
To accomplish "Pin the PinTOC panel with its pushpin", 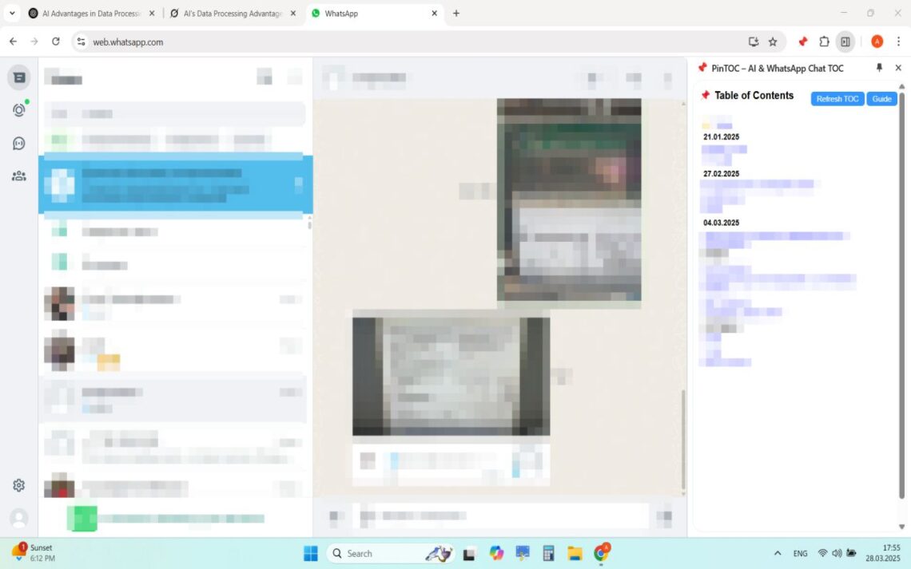I will 879,68.
